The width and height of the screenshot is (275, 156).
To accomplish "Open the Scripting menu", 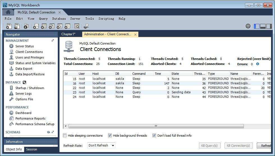I will point(106,18).
